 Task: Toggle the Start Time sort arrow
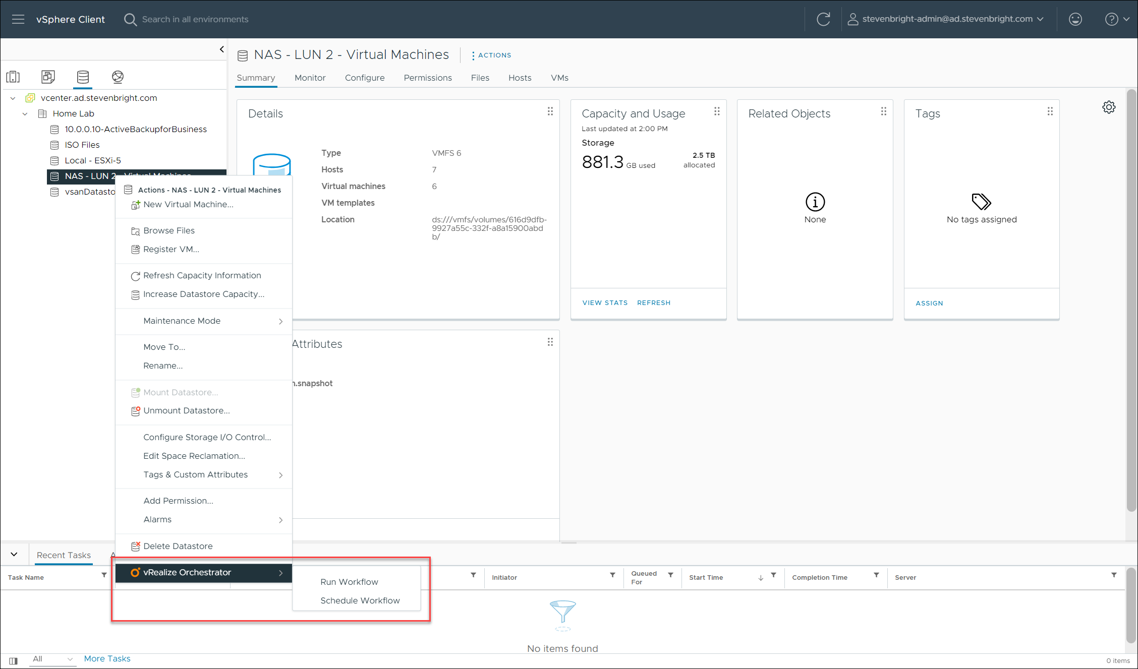click(760, 578)
